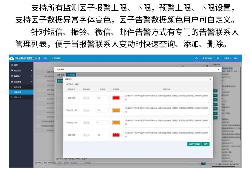This screenshot has height=179, width=250.
Task: Toggle the 报警下限 alarm enable switch
Action: pos(87,135)
